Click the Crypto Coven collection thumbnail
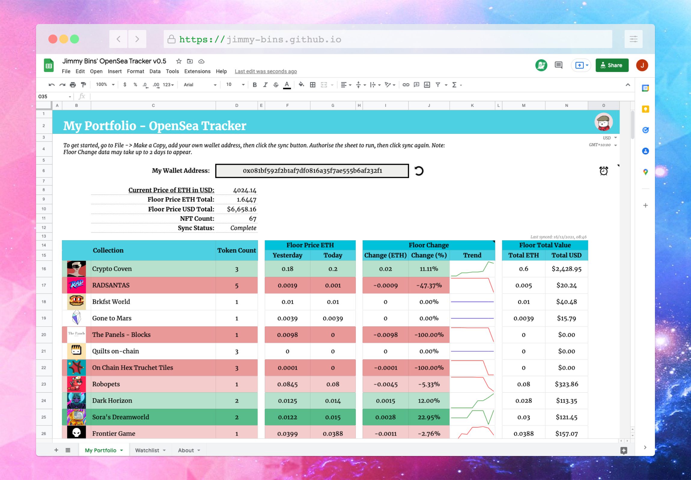The width and height of the screenshot is (691, 480). pos(76,269)
